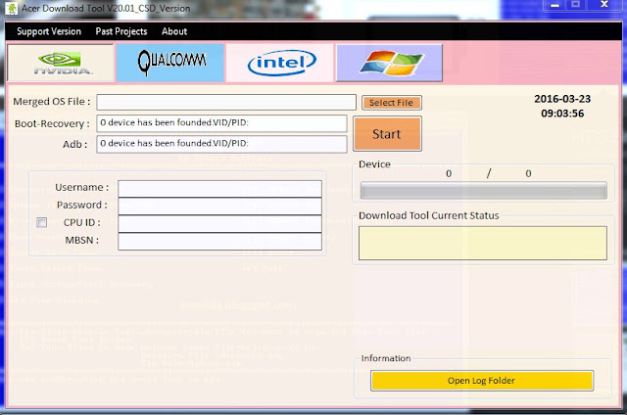Click the Merged OS File label
The image size is (627, 415).
click(52, 102)
